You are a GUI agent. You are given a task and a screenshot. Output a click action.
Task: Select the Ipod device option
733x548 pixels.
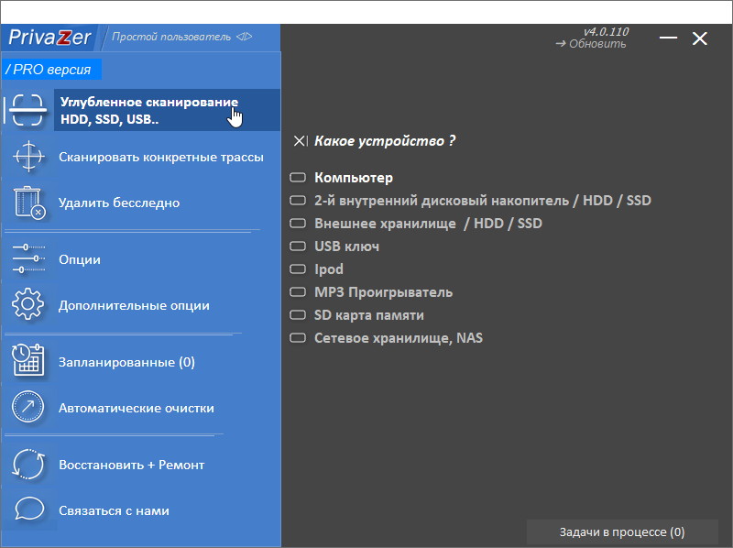tap(316, 269)
